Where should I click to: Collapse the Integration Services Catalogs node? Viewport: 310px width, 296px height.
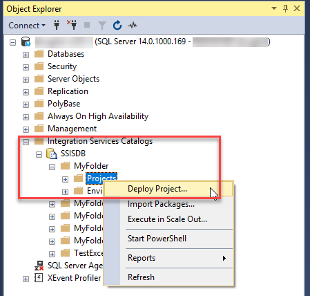26,142
